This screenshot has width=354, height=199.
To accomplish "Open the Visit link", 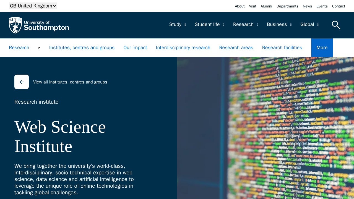I will 253,6.
